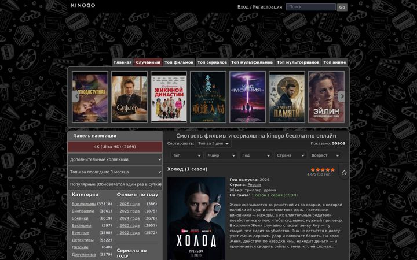The height and width of the screenshot is (260, 417).
Task: Open the Детские category
Action: (x=80, y=247)
